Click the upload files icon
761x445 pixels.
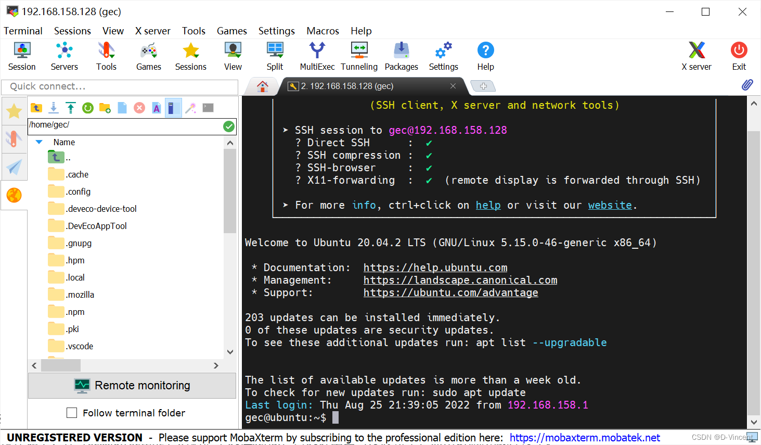pyautogui.click(x=71, y=108)
